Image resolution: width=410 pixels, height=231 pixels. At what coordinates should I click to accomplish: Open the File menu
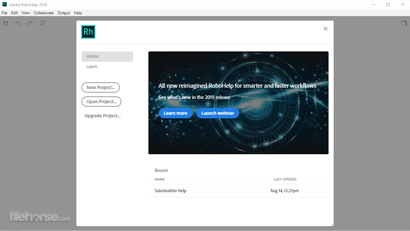pos(4,13)
